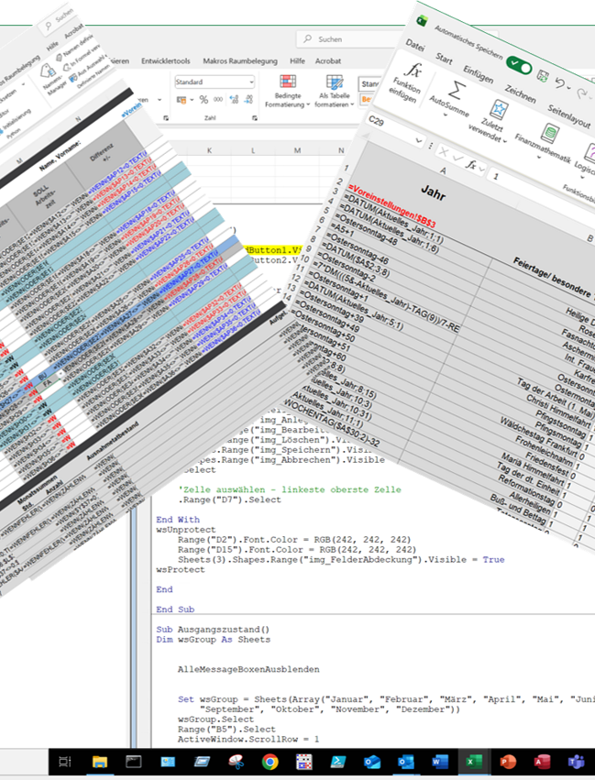
Task: Click the Undo arrow in tilted Excel window
Action: 560,83
